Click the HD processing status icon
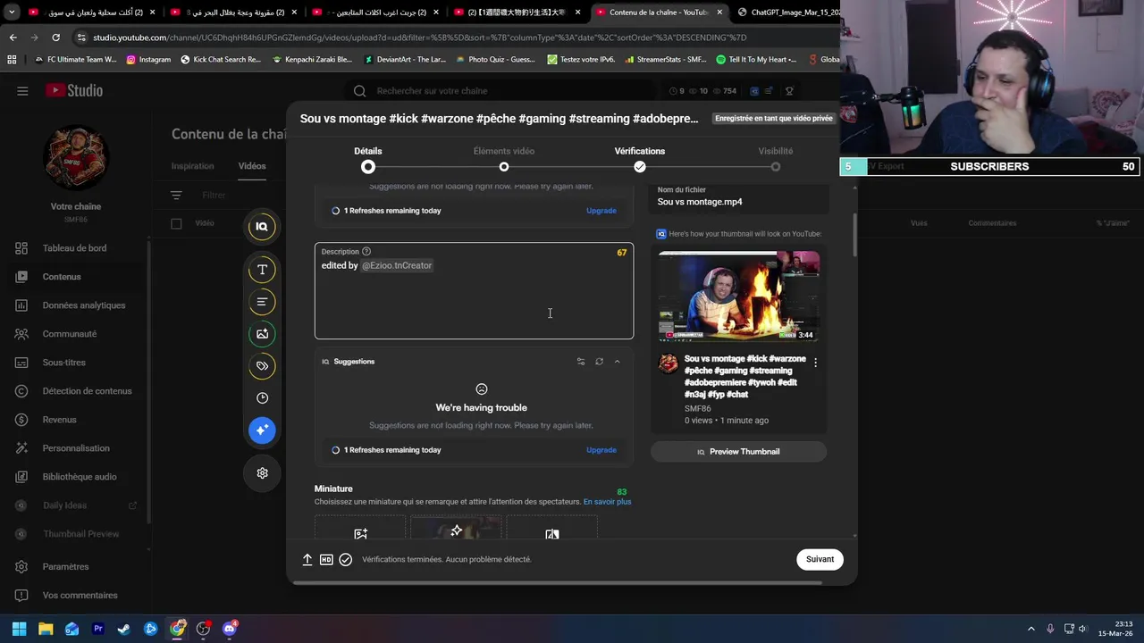This screenshot has height=643, width=1144. click(x=326, y=559)
